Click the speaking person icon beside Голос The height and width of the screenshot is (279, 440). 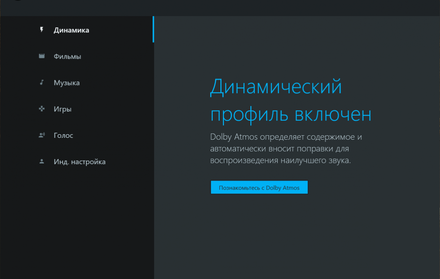[41, 135]
